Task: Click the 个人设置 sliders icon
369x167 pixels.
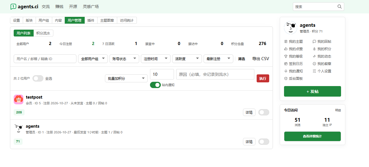Action: pyautogui.click(x=315, y=71)
